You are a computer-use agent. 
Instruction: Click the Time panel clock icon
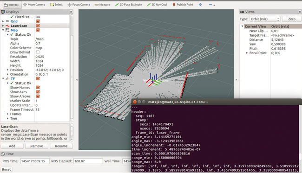3,154
